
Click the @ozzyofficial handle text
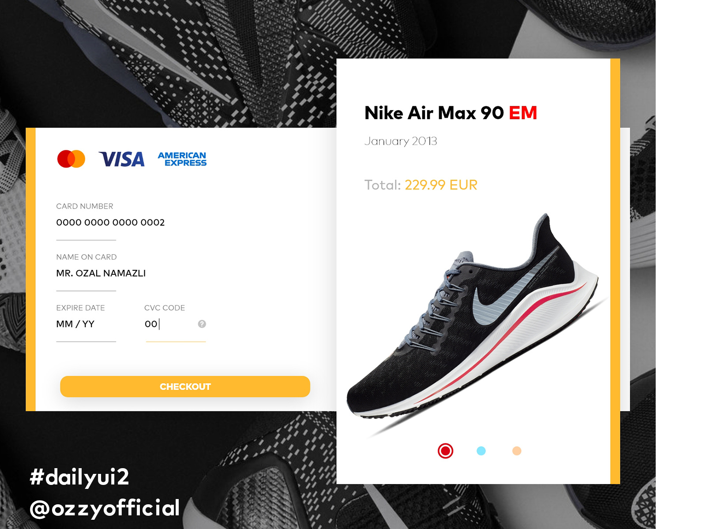105,508
